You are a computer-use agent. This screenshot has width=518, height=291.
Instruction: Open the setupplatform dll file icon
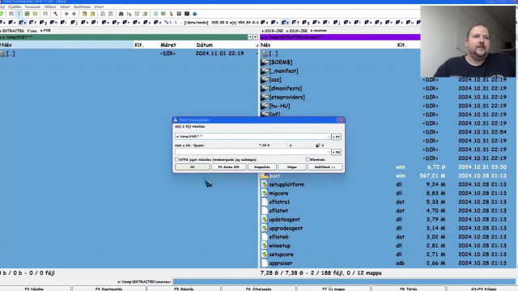point(265,184)
